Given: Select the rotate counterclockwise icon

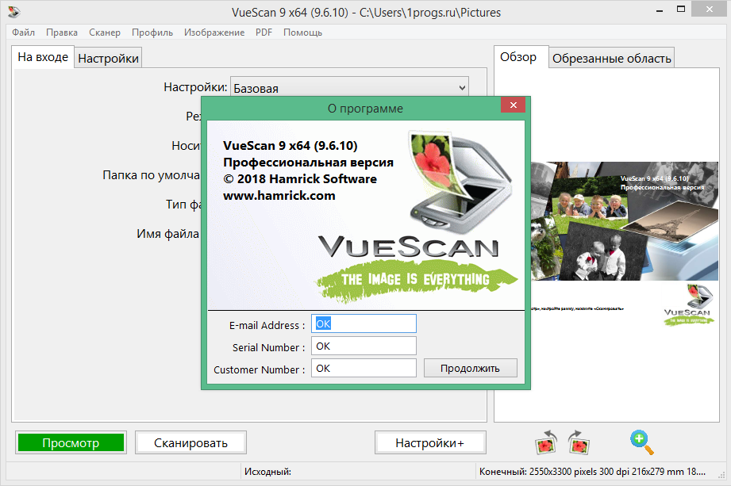Looking at the screenshot, I should click(546, 442).
